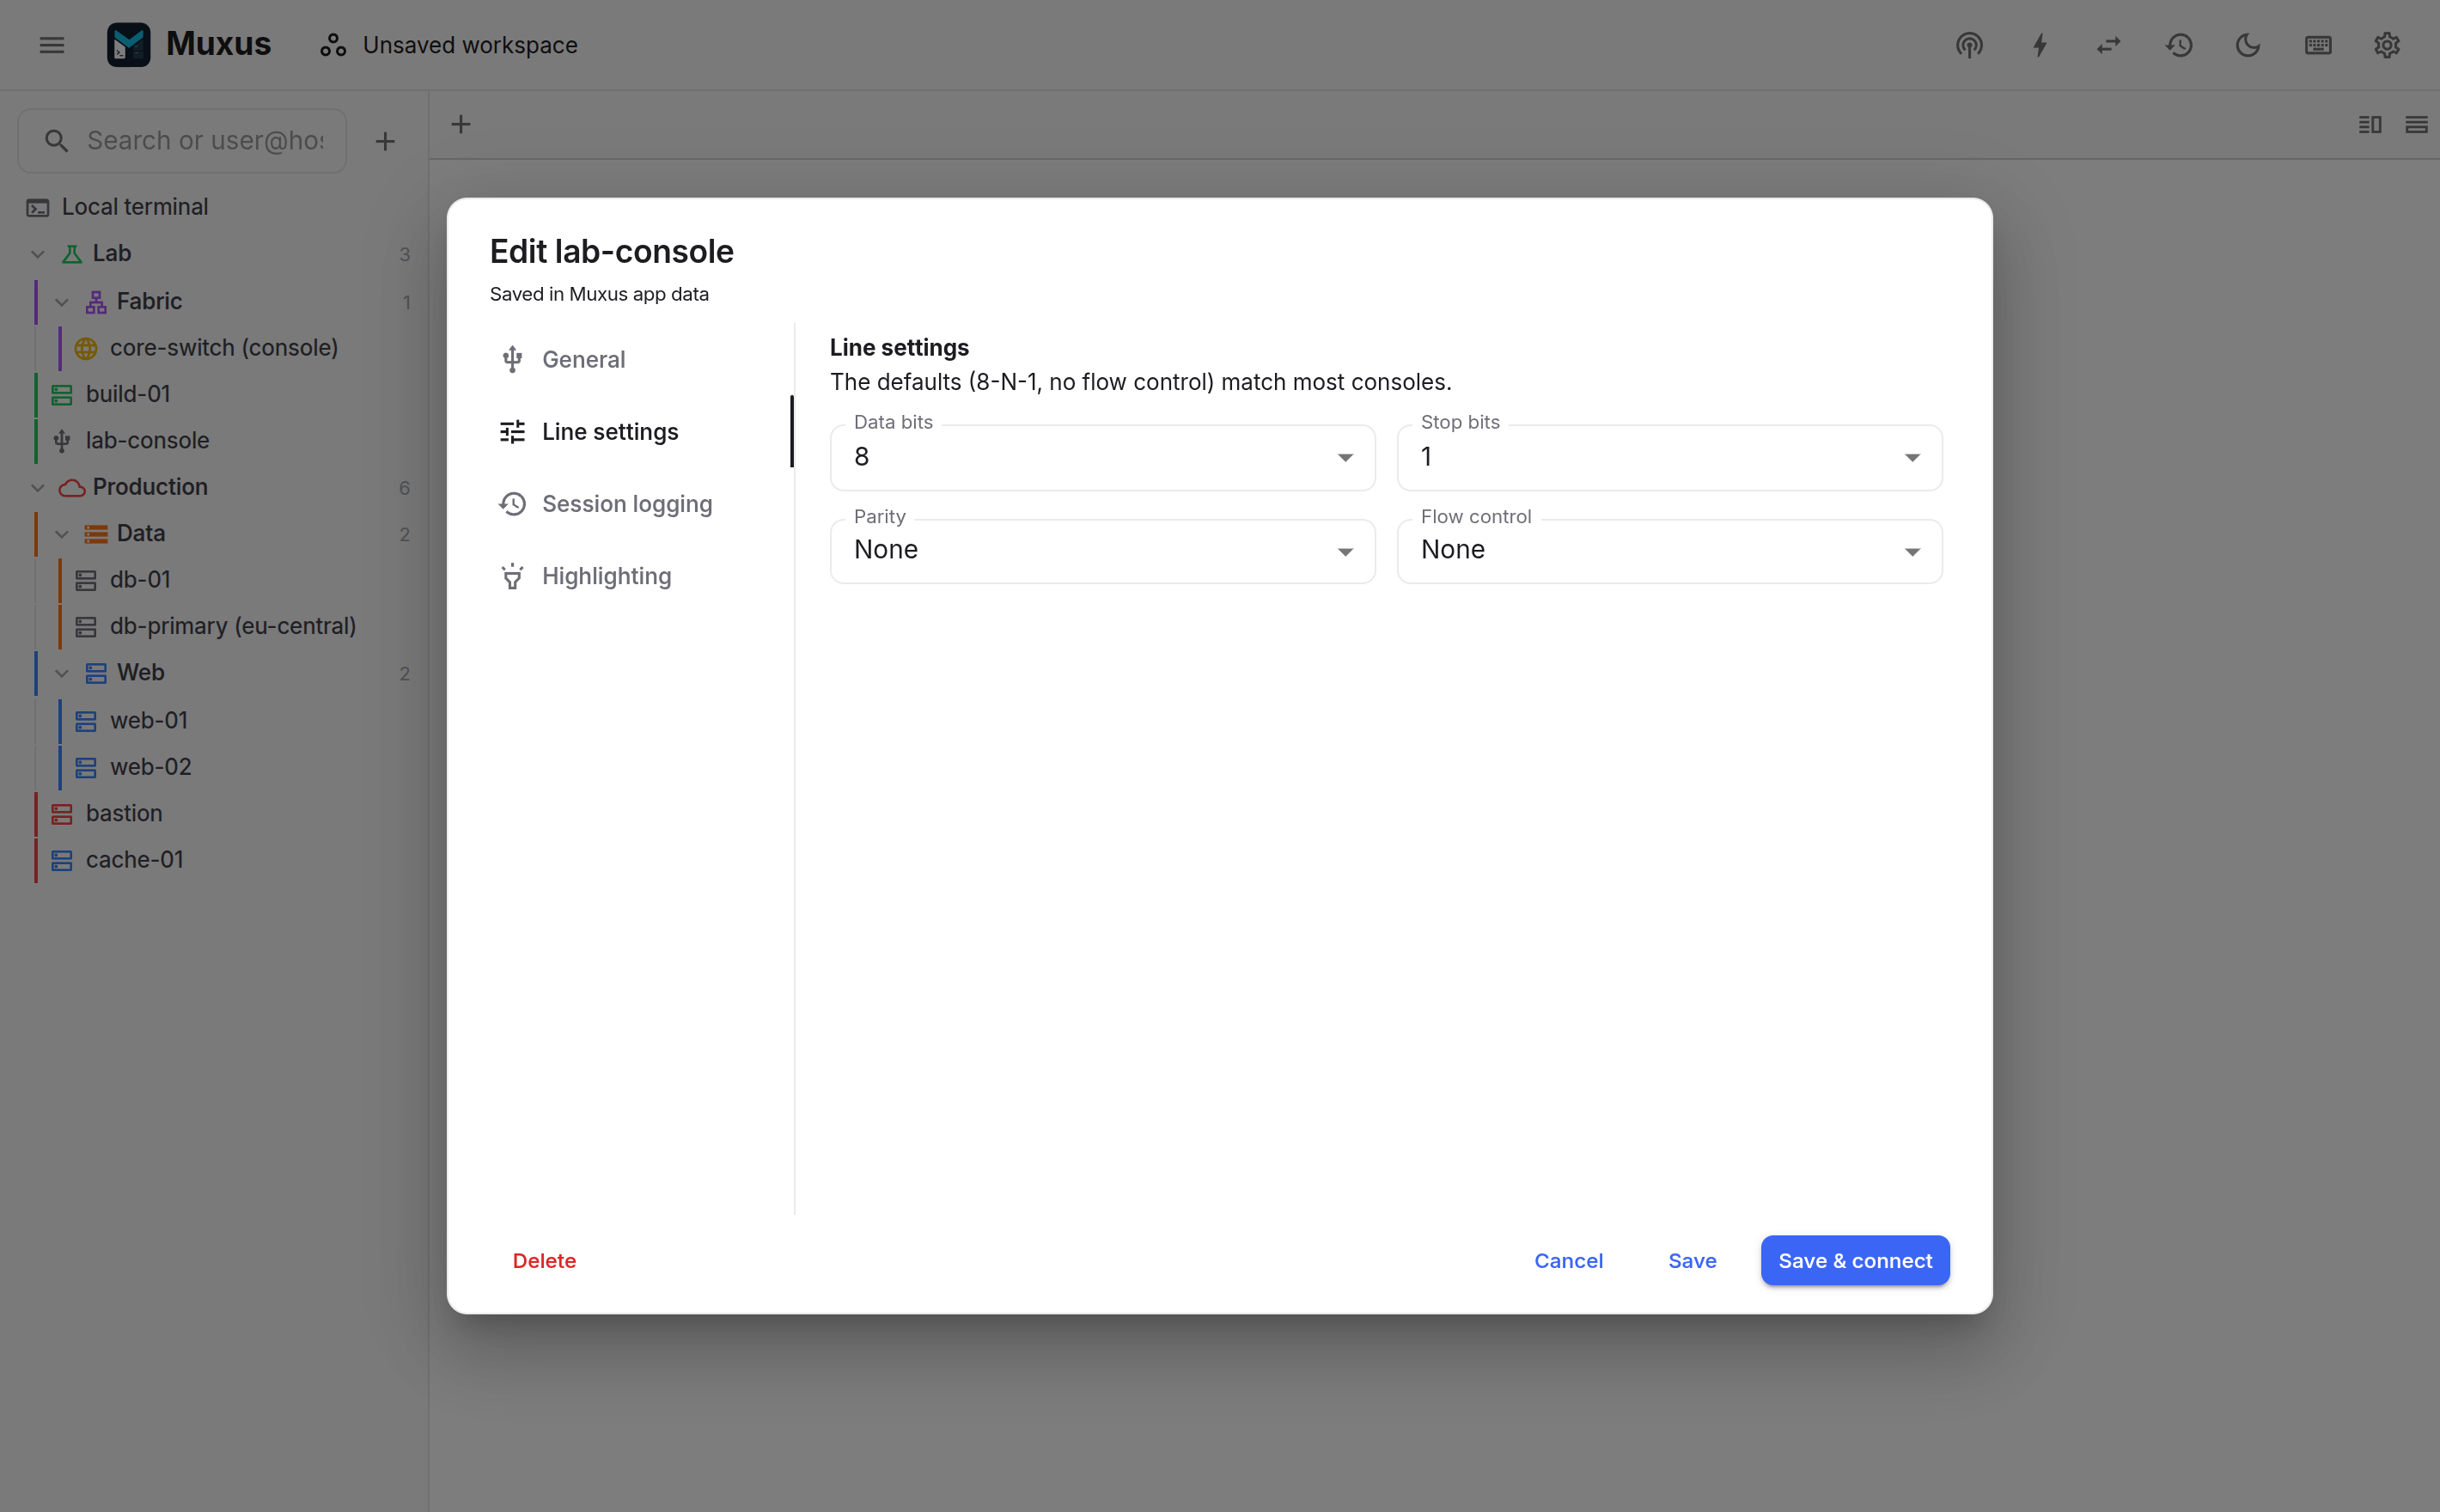Click the Local terminal icon
The width and height of the screenshot is (2440, 1512).
(38, 208)
